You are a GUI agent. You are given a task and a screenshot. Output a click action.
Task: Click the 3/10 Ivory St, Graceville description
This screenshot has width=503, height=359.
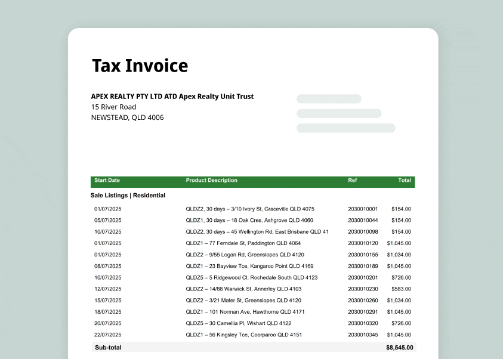pos(250,209)
